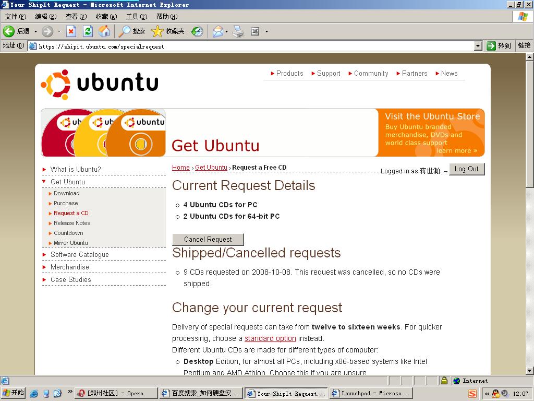Click the Ubuntu logo
The height and width of the screenshot is (401, 534).
[100, 84]
